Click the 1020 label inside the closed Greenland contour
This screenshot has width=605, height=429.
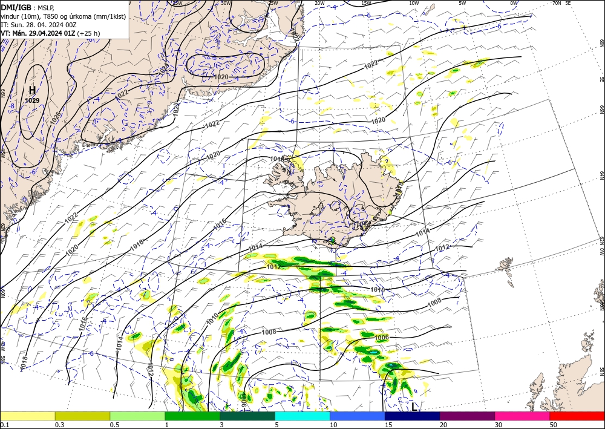pos(221,77)
